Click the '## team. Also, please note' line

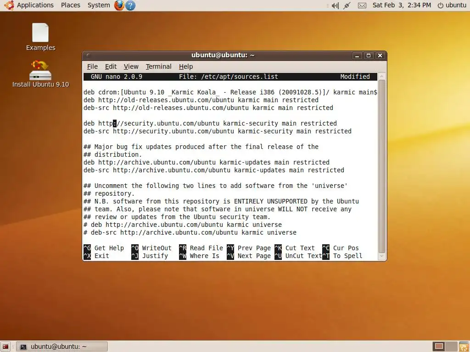pos(217,209)
